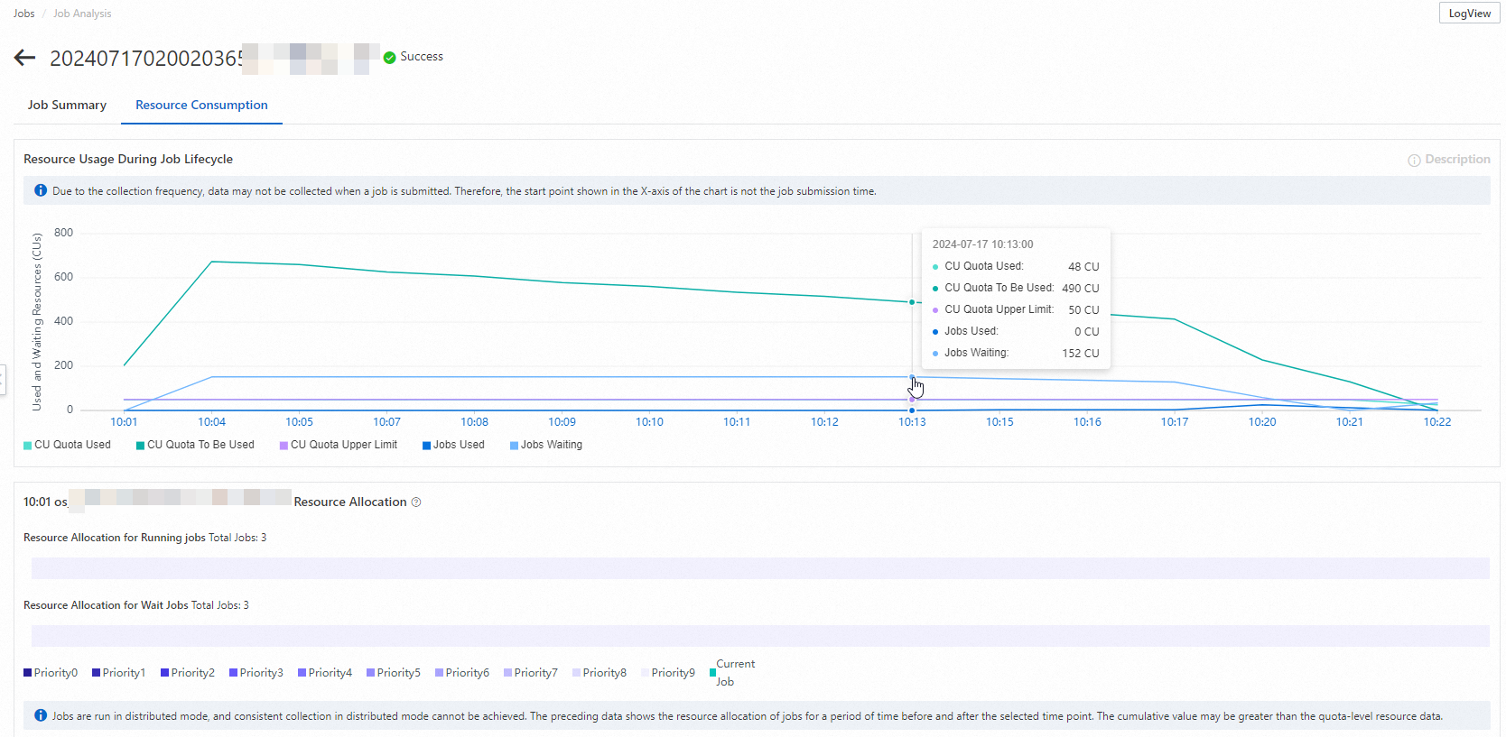Viewport: 1506px width, 737px height.
Task: Select the 10:20 time point on chart axis
Action: click(x=1262, y=422)
